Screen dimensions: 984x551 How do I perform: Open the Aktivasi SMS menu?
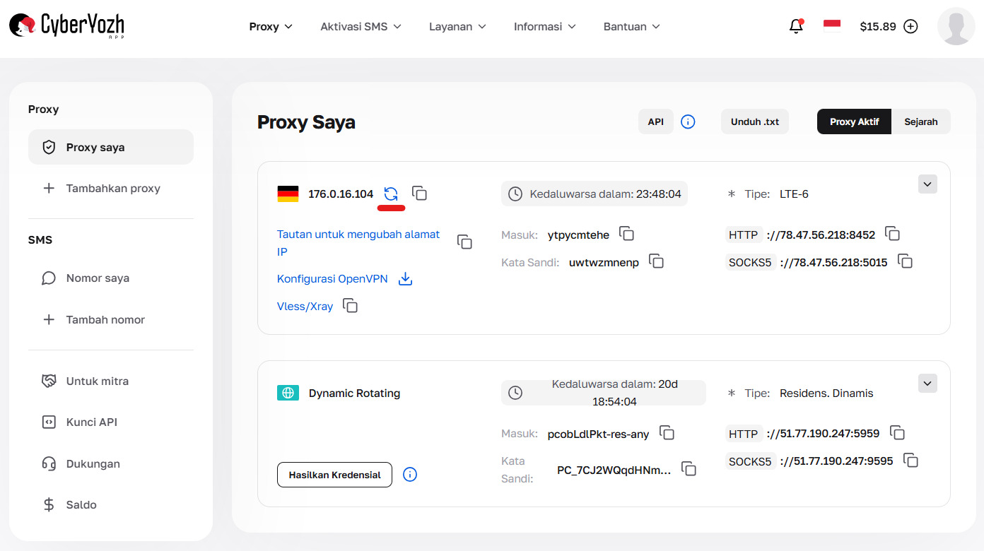tap(361, 26)
